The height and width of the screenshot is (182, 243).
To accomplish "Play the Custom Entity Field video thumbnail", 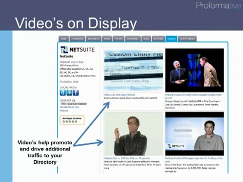I will coord(133,71).
